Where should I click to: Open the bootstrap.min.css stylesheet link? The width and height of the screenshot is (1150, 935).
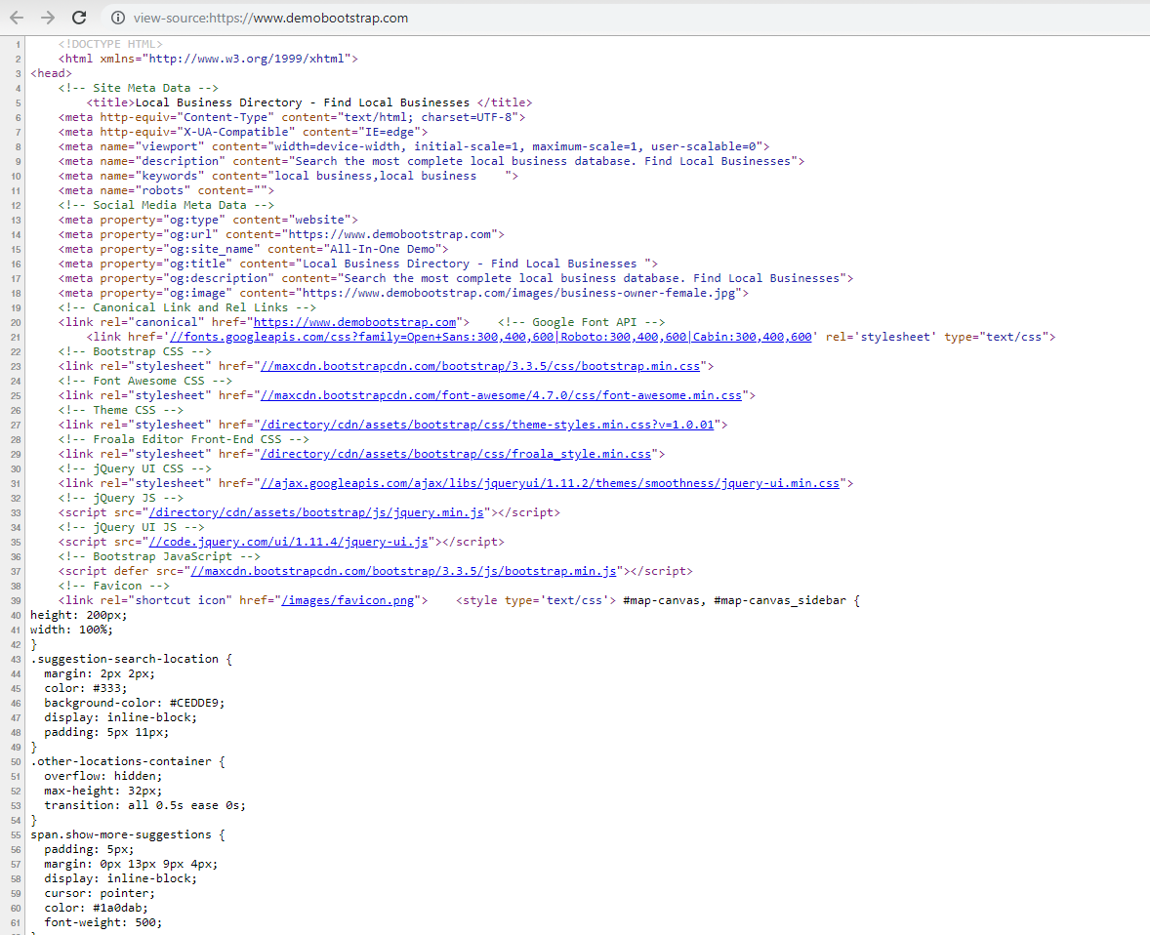[480, 366]
